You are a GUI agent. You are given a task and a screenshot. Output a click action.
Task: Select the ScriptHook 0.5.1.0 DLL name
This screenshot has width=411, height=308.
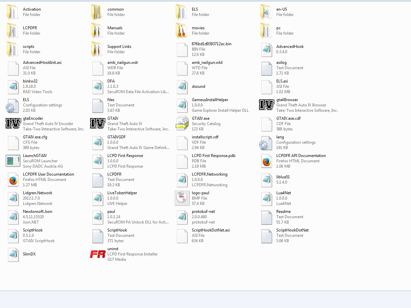[33, 230]
